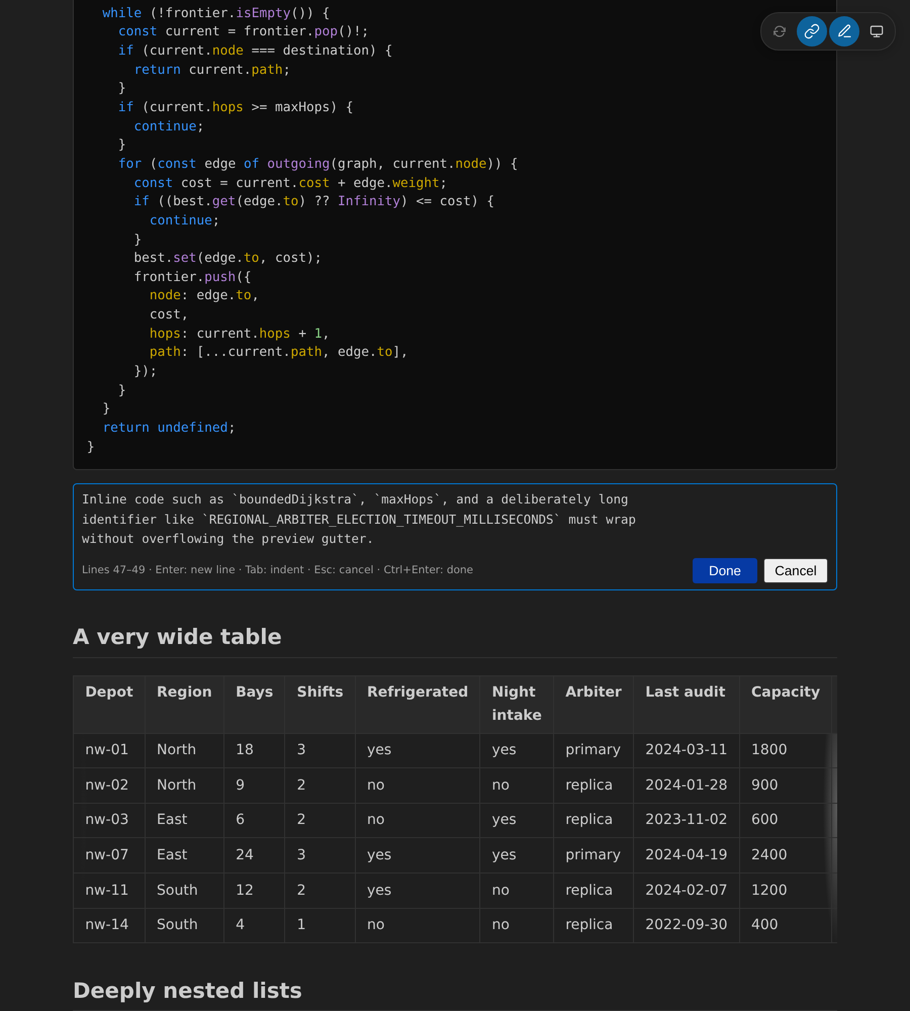Click the nw-11 depot cell
The image size is (910, 1011).
pyautogui.click(x=109, y=890)
